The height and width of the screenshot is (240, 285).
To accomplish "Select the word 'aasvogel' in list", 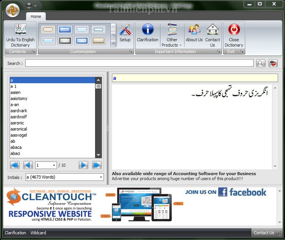I will point(53,135).
